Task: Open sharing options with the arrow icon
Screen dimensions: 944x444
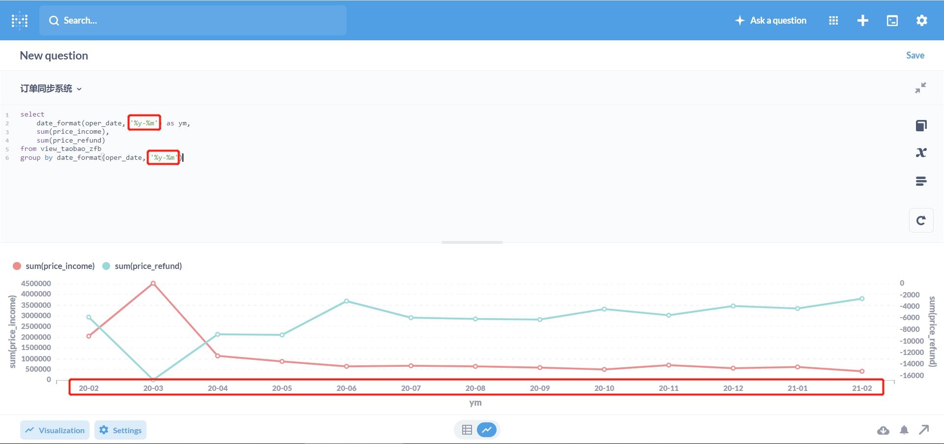Action: [x=925, y=430]
